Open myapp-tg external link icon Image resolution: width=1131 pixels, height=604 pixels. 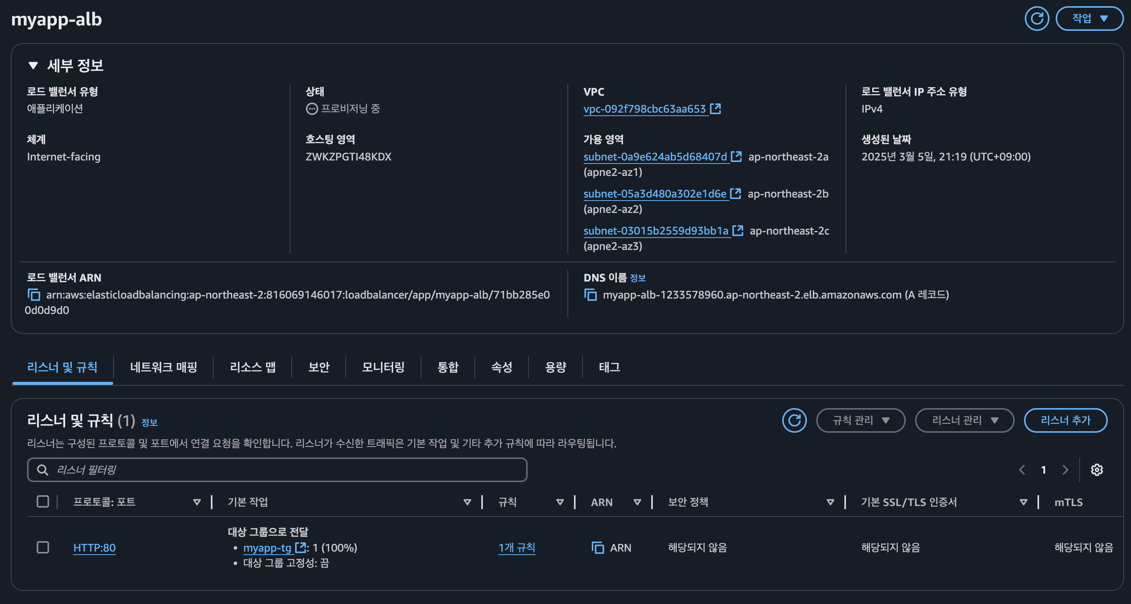300,547
